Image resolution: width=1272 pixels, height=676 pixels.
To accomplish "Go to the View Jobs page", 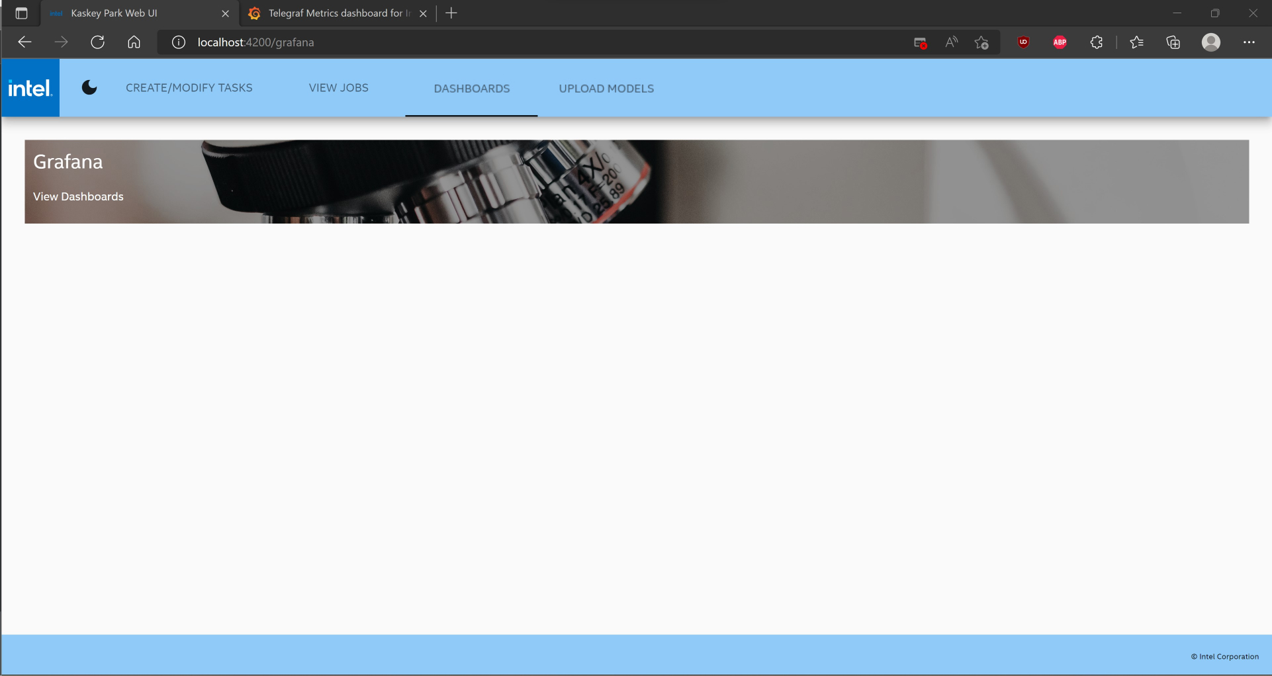I will [338, 88].
